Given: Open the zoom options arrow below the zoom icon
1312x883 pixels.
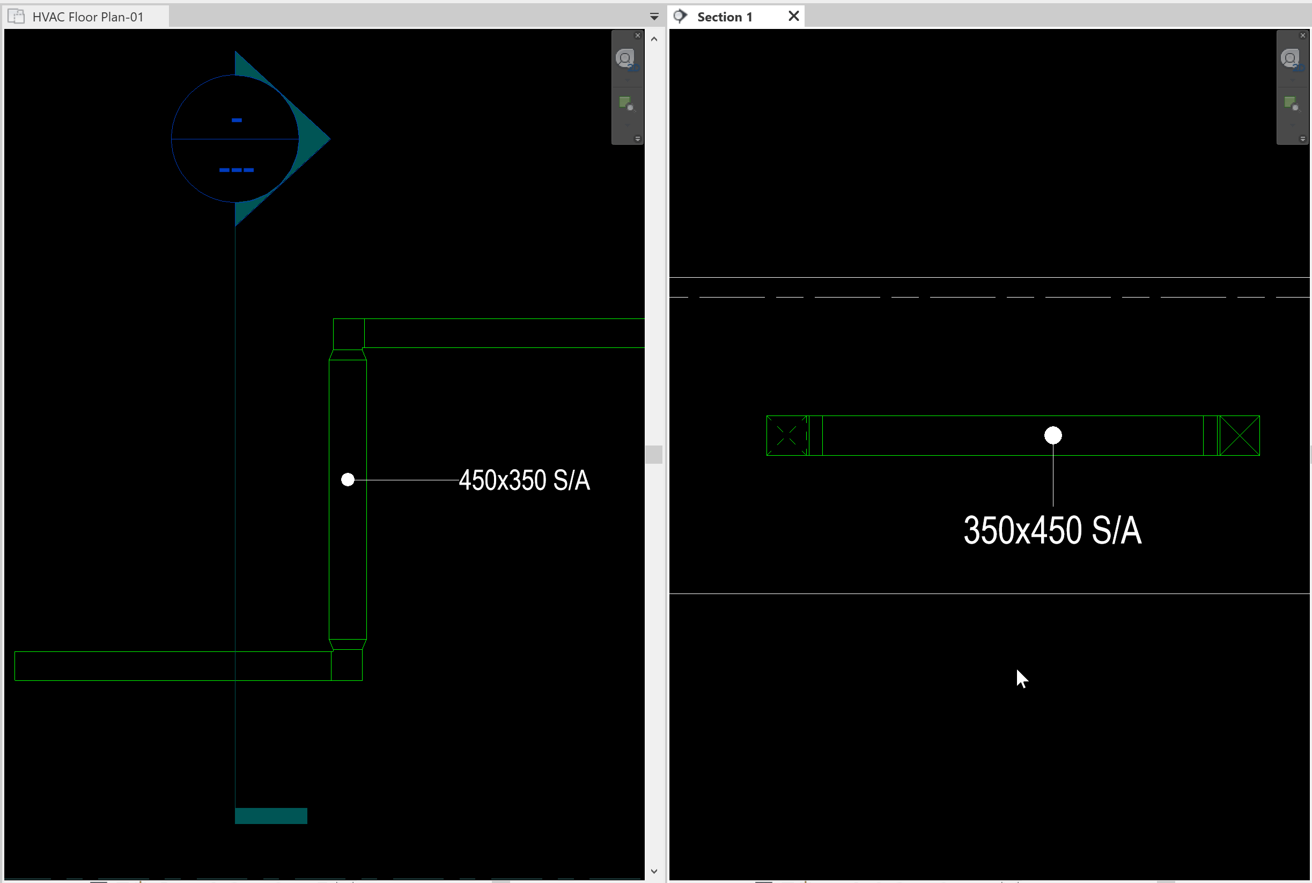Looking at the screenshot, I should tap(628, 125).
